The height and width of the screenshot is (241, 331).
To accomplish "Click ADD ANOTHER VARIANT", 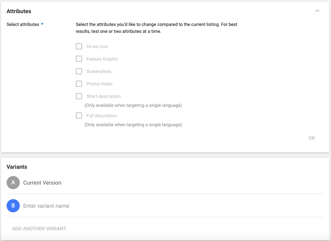I will click(39, 228).
